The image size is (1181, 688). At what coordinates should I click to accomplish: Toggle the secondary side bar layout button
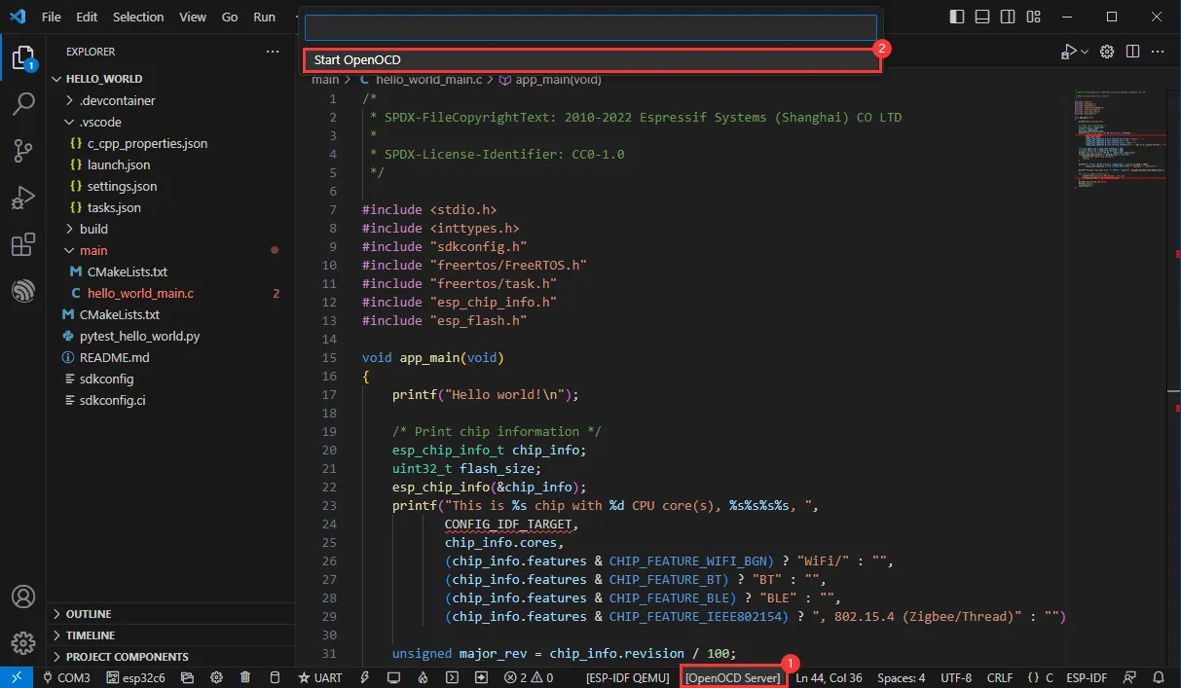point(1008,17)
